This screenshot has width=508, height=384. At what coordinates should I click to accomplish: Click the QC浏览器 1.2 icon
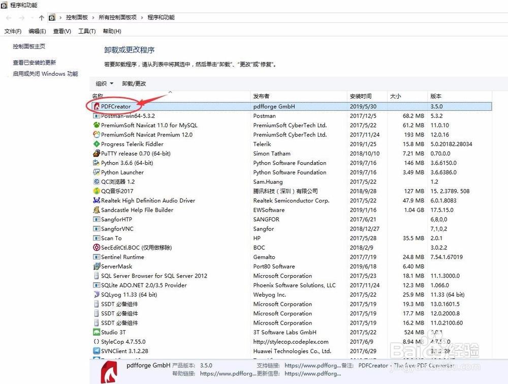(x=97, y=182)
